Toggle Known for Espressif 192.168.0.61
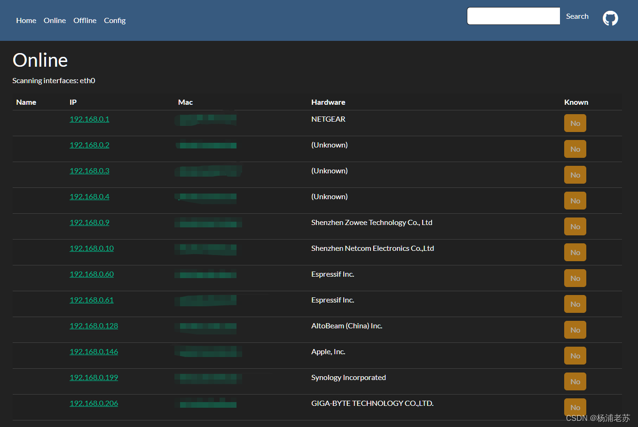The height and width of the screenshot is (427, 638). (x=575, y=304)
